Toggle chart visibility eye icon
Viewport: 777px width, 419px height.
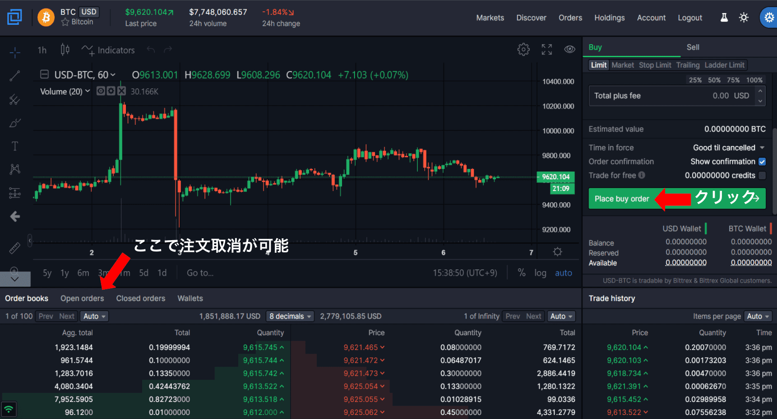[x=570, y=49]
